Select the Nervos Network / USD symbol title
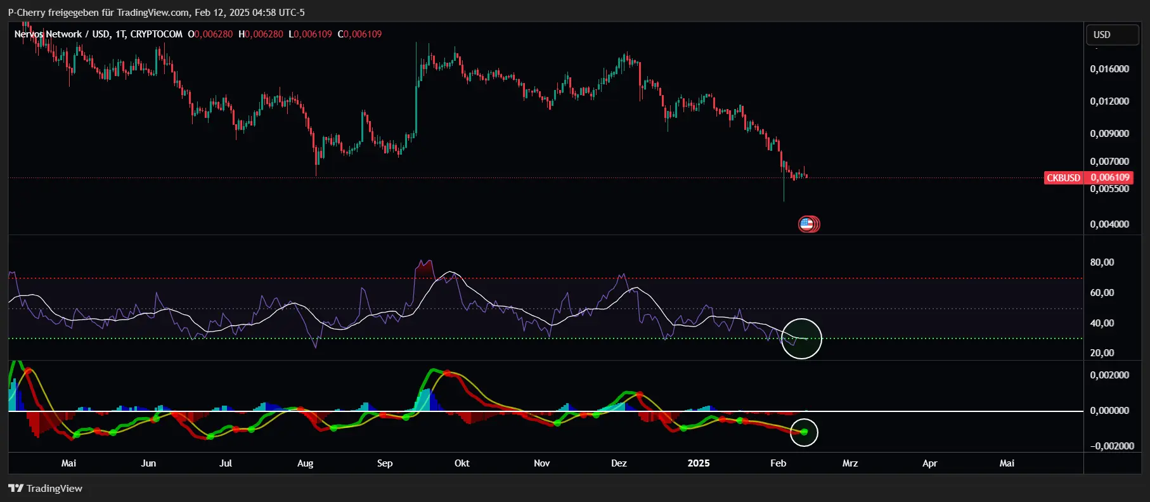1150x502 pixels. [x=98, y=34]
